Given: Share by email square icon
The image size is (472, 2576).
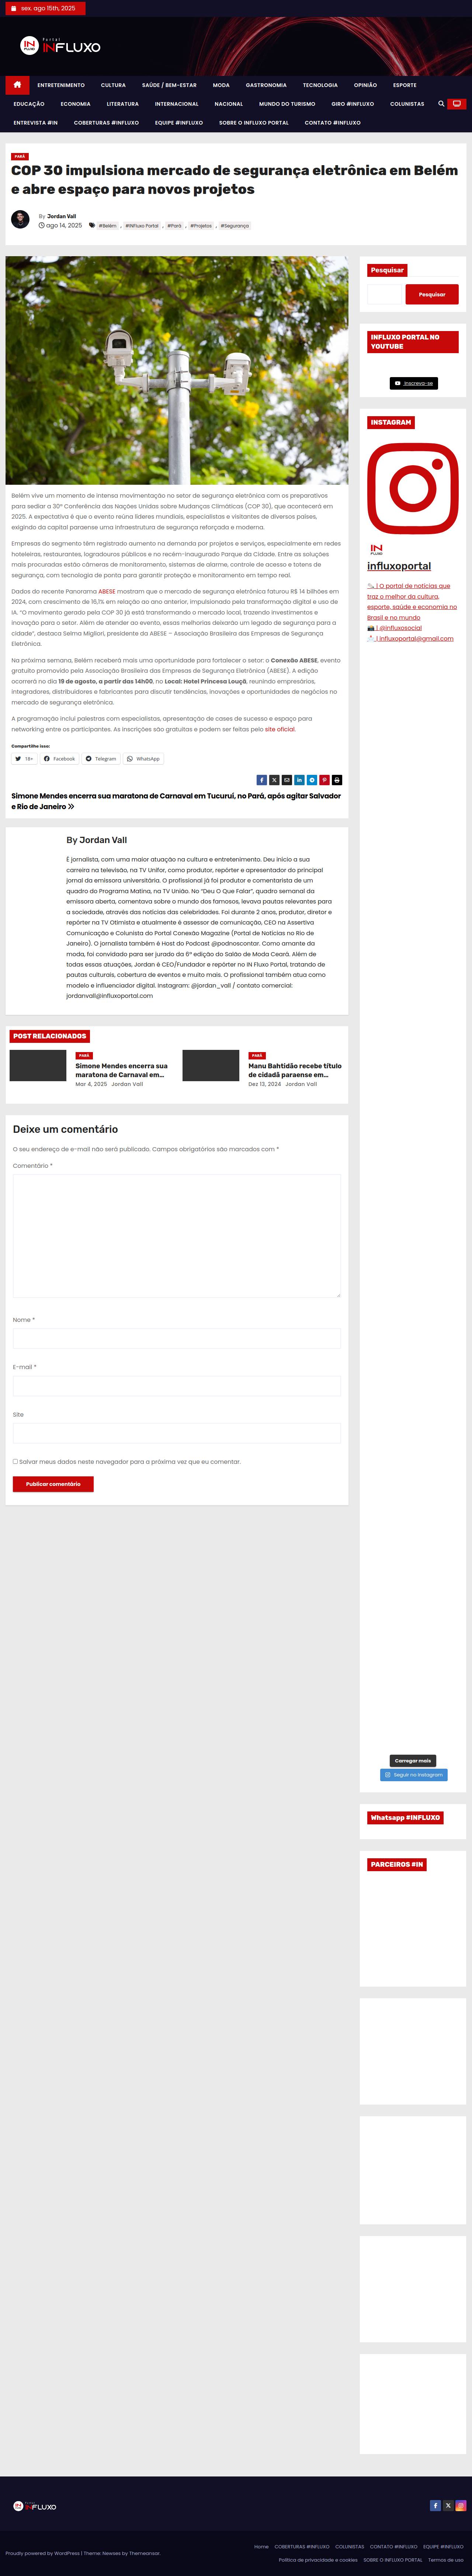Looking at the screenshot, I should [287, 780].
